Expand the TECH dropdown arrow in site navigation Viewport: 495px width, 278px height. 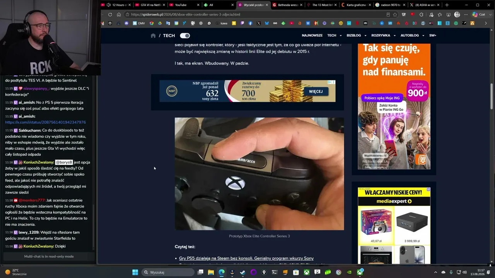coord(341,36)
